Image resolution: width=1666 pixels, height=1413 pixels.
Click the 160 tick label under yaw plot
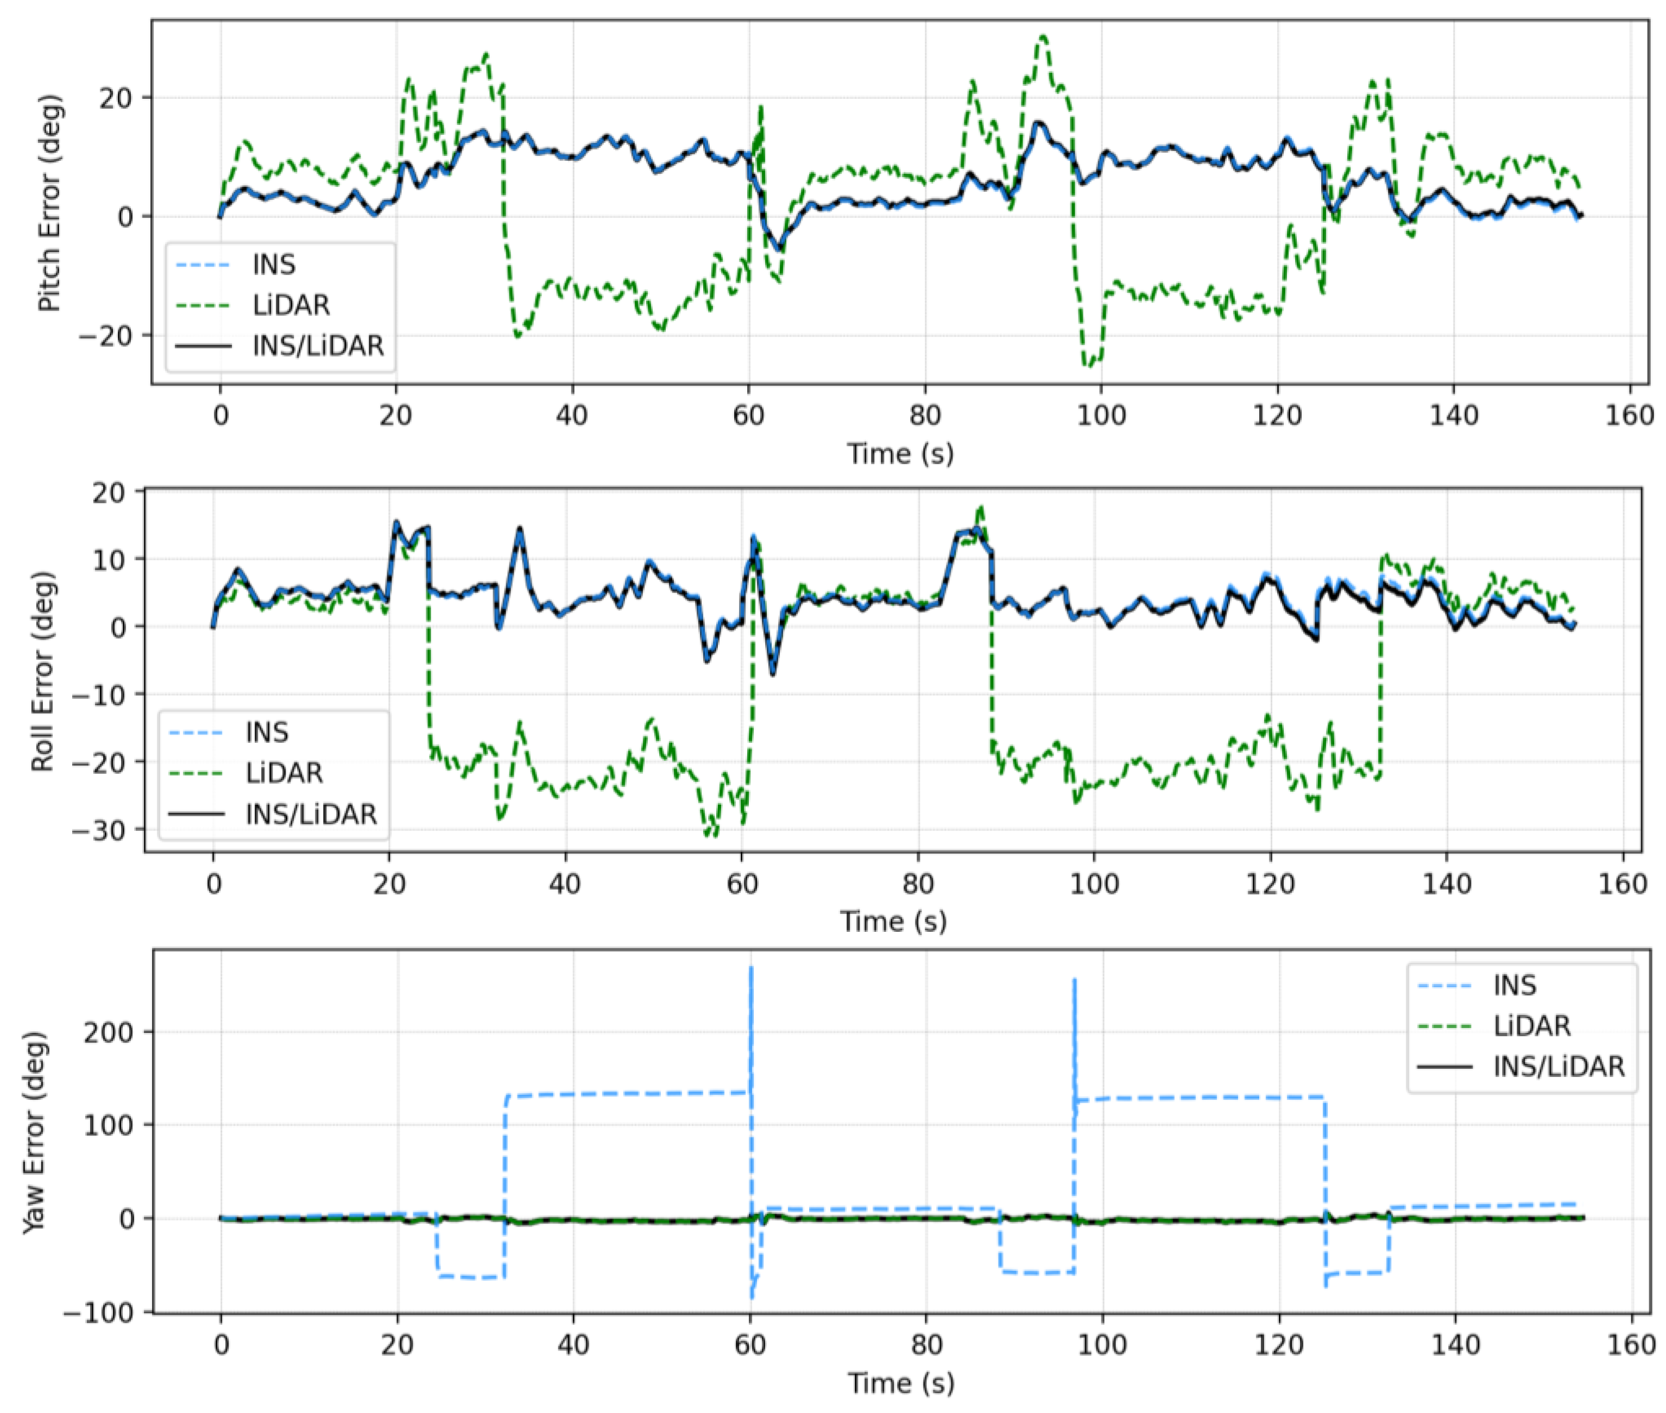pyautogui.click(x=1632, y=1343)
